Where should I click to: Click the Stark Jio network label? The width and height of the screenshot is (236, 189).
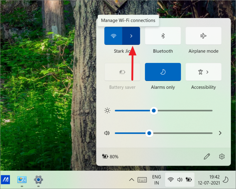coord(122,51)
